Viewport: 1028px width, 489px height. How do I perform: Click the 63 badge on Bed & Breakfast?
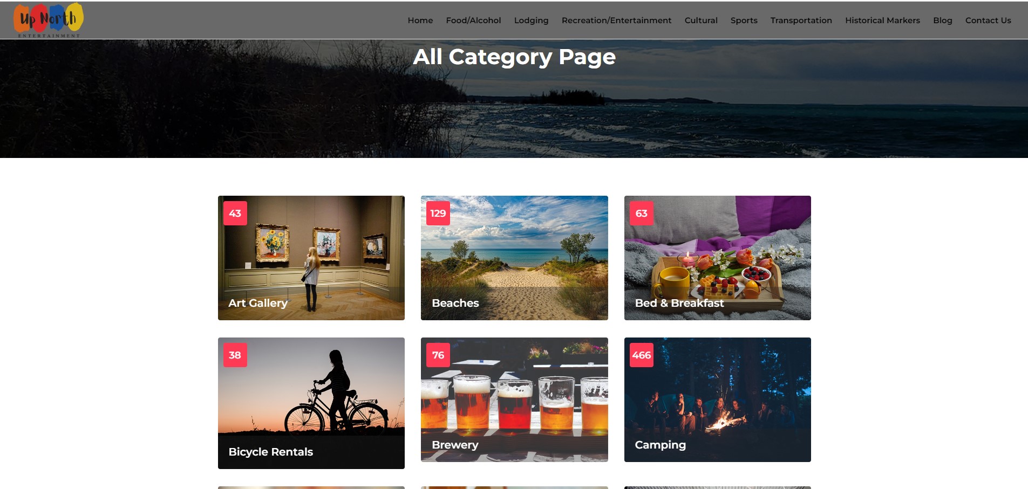point(642,213)
